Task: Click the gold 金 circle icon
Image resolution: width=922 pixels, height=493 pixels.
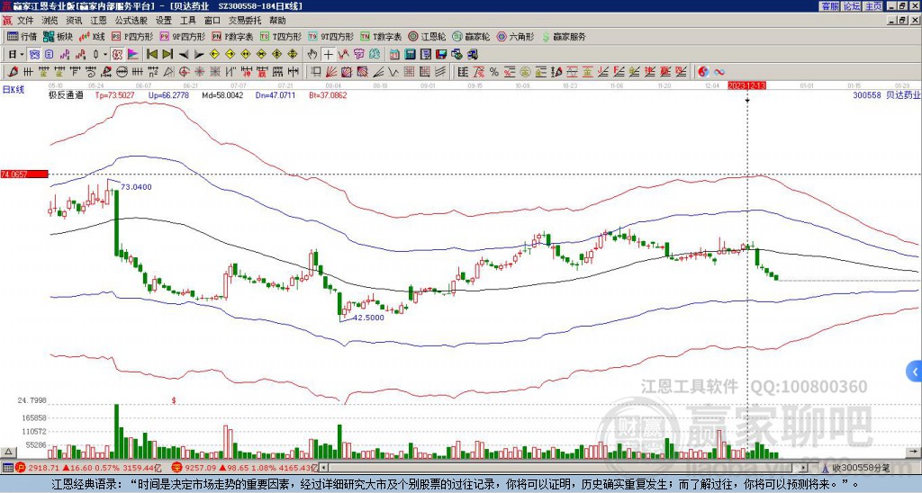Action: pyautogui.click(x=525, y=72)
